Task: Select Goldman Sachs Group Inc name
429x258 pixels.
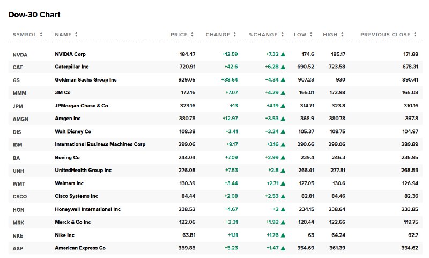Action: (x=85, y=80)
